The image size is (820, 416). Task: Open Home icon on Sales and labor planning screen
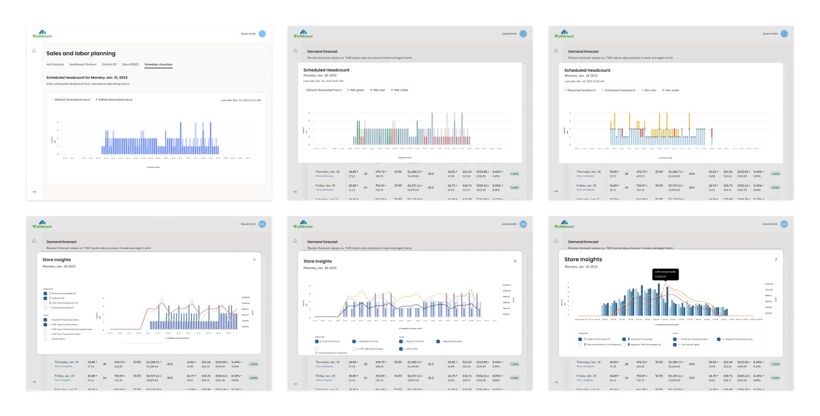(x=34, y=51)
